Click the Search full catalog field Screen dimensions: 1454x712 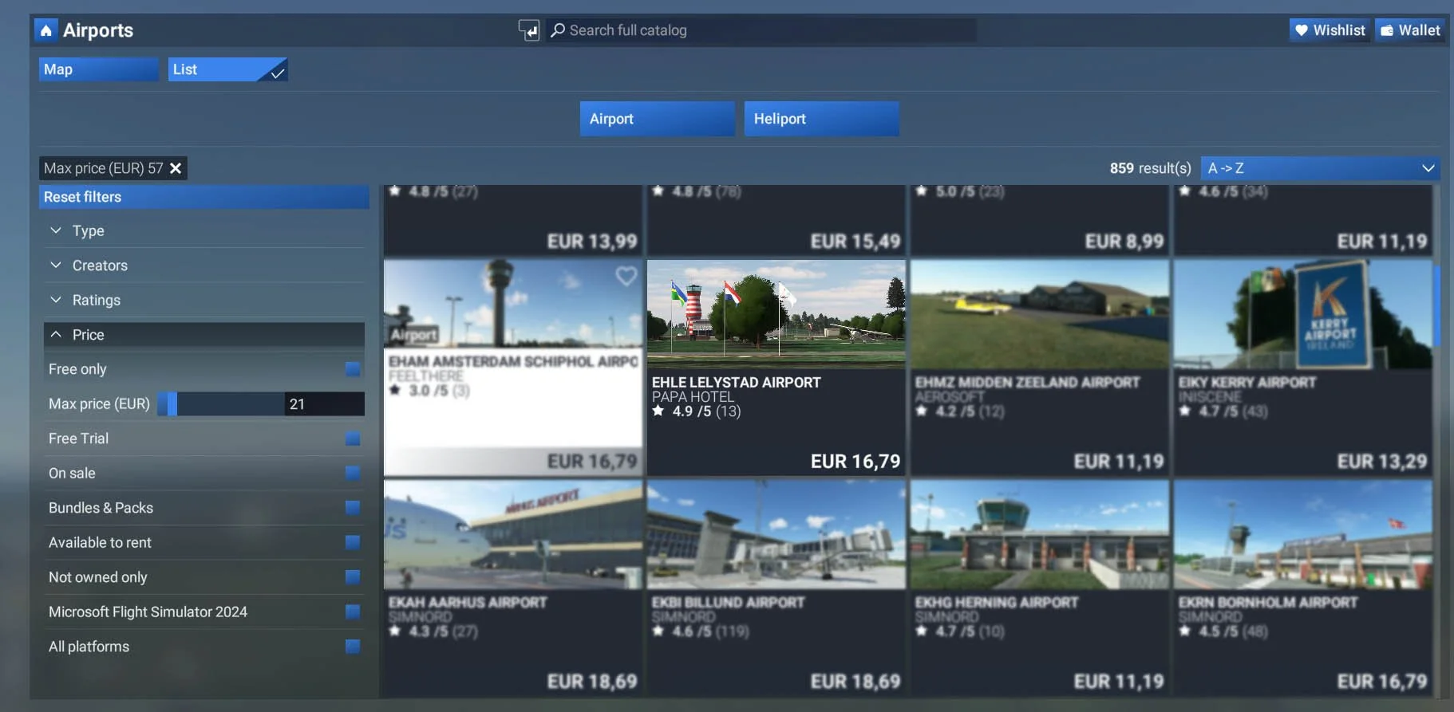click(761, 30)
